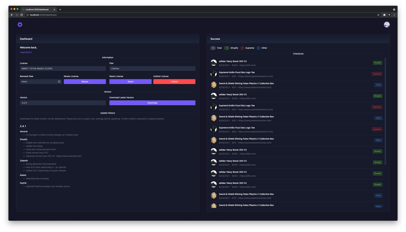Click the License key field
Viewport: 406px width, 232px height.
[63, 69]
